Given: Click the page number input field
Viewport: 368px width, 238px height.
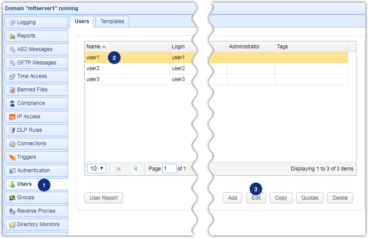Looking at the screenshot, I should pos(169,168).
